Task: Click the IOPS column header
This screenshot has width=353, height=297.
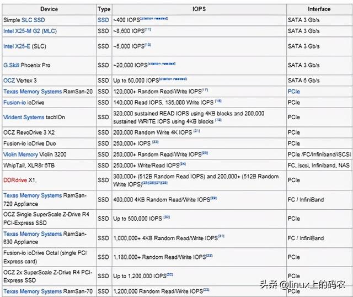Action: tap(199, 9)
